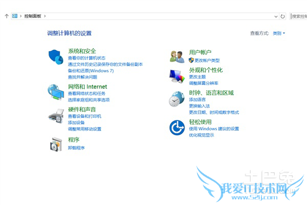
Task: Click the 更改帐户类型 link
Action: [x=207, y=60]
